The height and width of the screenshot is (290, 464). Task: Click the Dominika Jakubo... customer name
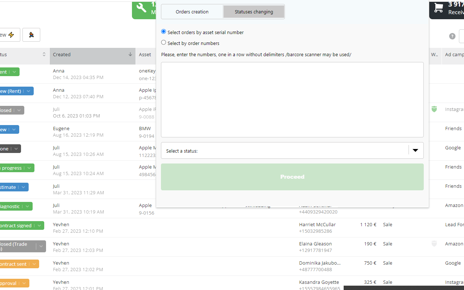coord(320,263)
